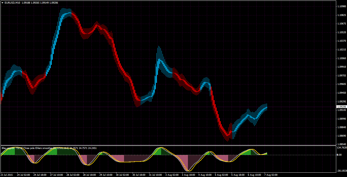Screen dimensions: 347x177
Task: Click the 24 Jul 02:00 time label
Action: tap(23, 175)
